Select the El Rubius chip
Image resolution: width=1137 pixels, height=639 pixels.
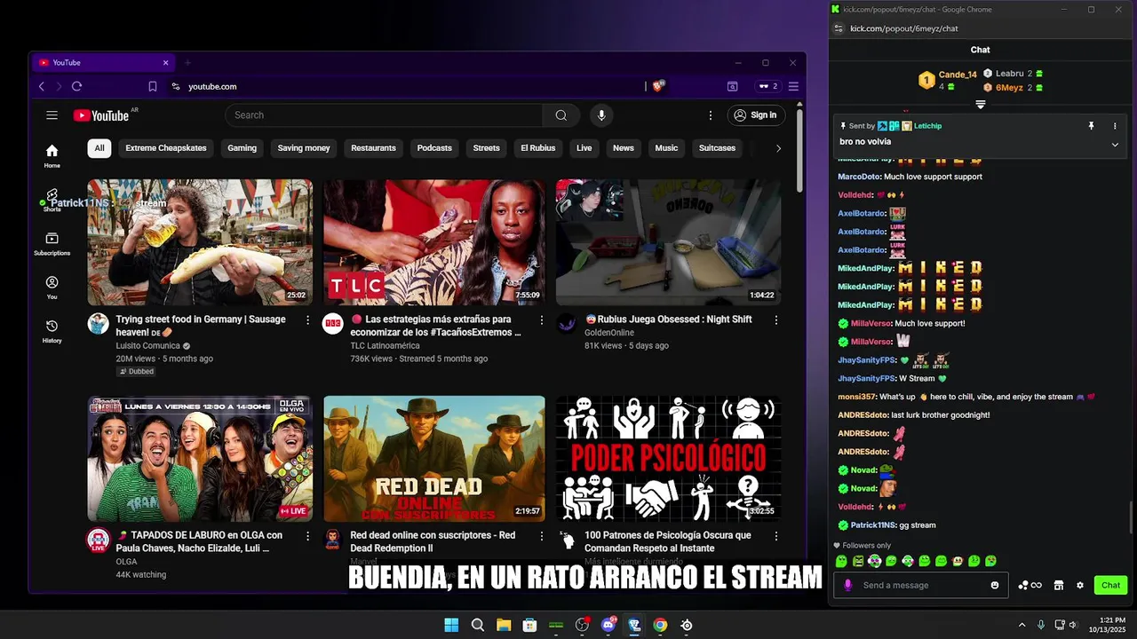click(537, 148)
